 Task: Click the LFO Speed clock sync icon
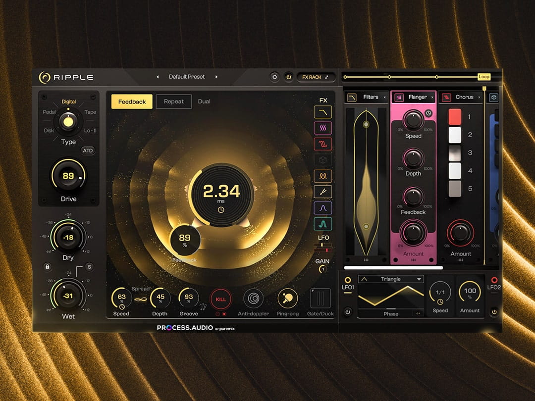click(x=440, y=302)
